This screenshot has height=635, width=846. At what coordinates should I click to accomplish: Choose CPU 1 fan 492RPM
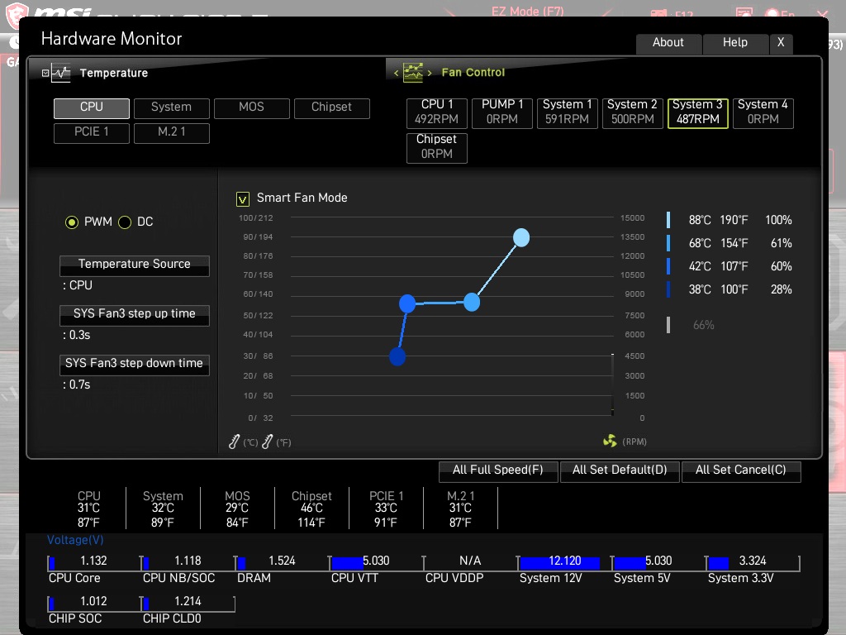pos(437,112)
